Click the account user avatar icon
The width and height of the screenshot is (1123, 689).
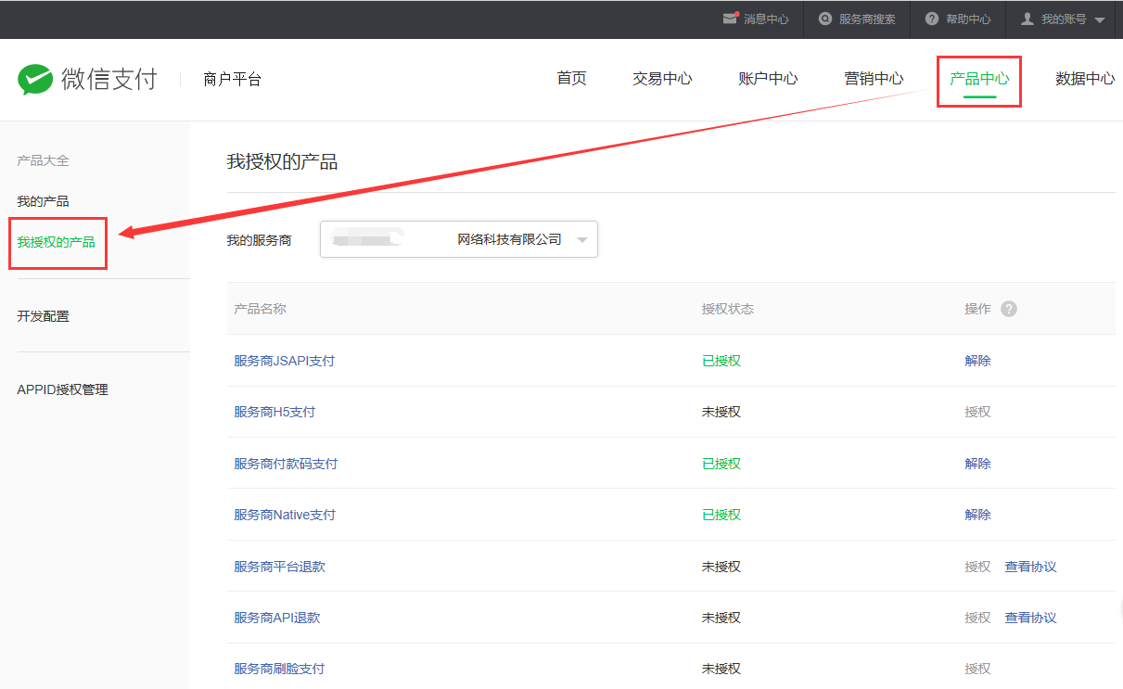point(1027,19)
